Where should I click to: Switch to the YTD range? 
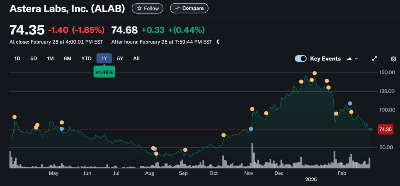tap(86, 58)
